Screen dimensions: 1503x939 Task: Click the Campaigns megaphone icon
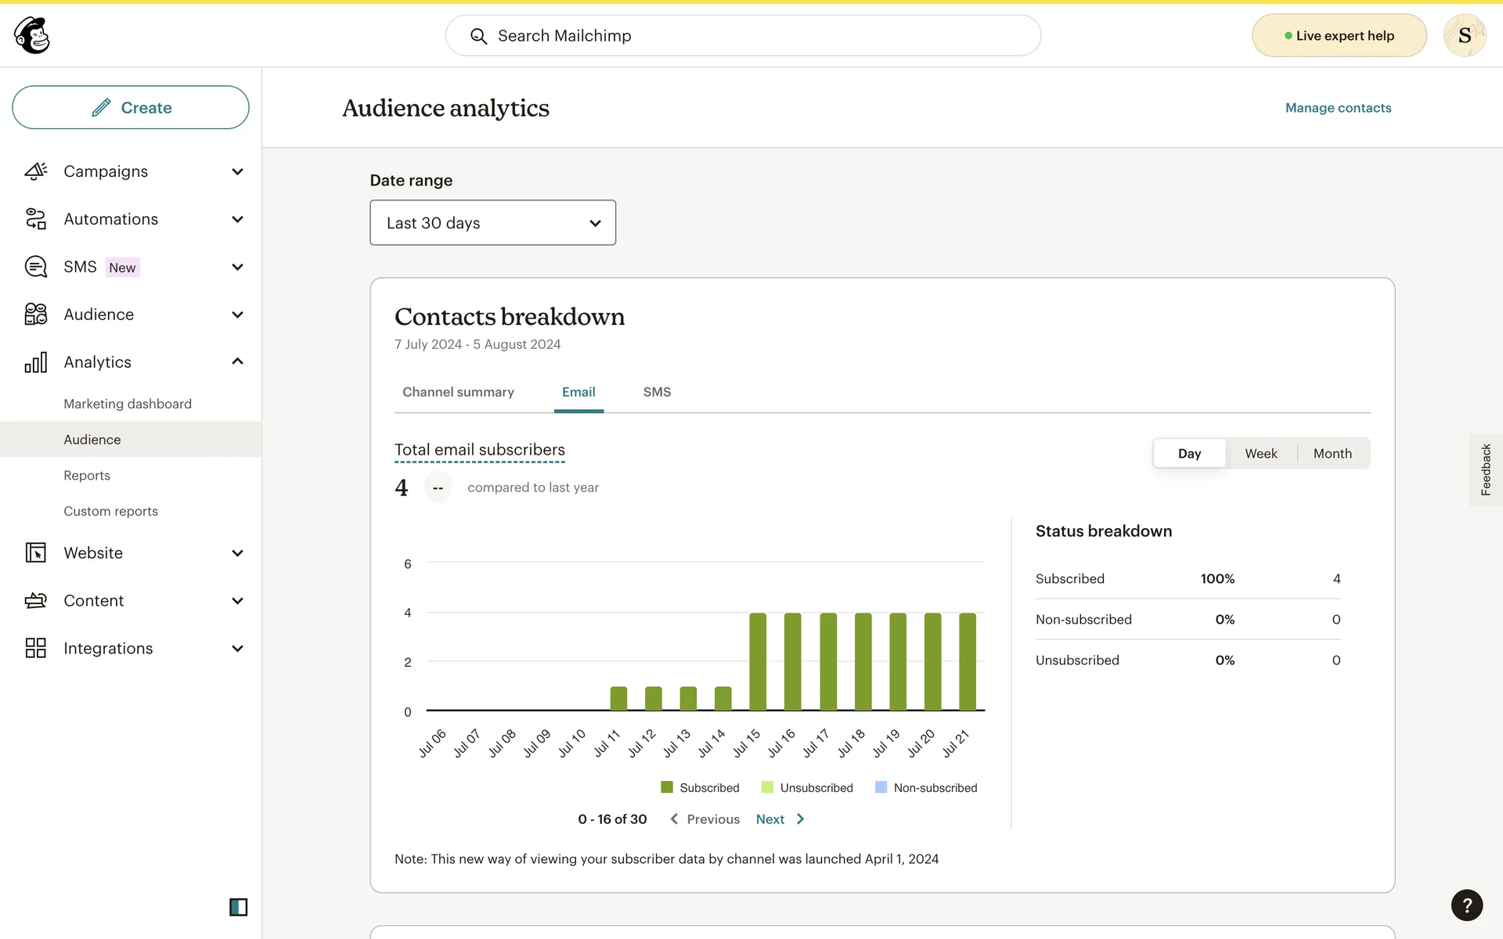[x=36, y=171]
